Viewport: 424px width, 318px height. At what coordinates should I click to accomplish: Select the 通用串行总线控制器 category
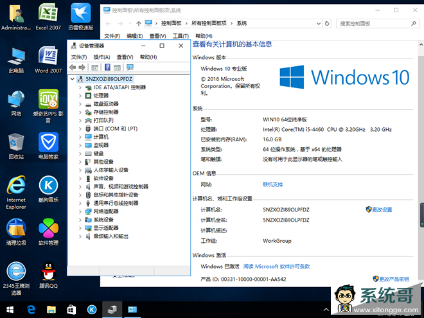[x=116, y=203]
